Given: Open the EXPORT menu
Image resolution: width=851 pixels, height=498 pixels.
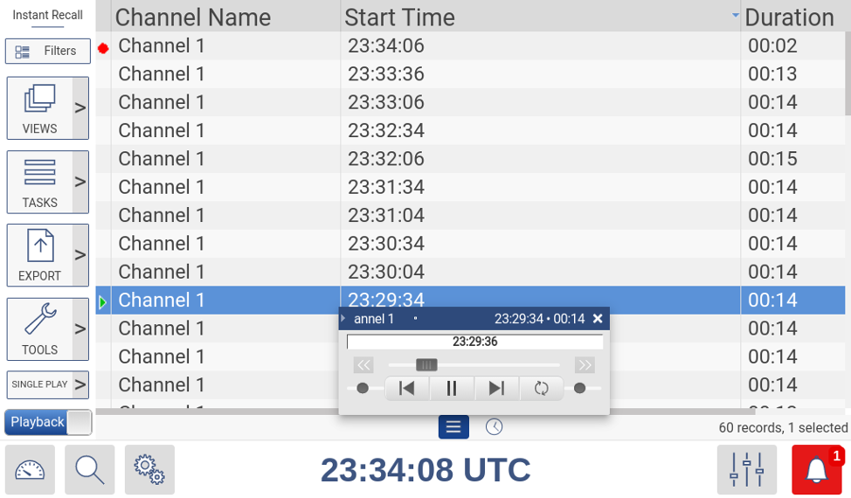Looking at the screenshot, I should coord(39,255).
